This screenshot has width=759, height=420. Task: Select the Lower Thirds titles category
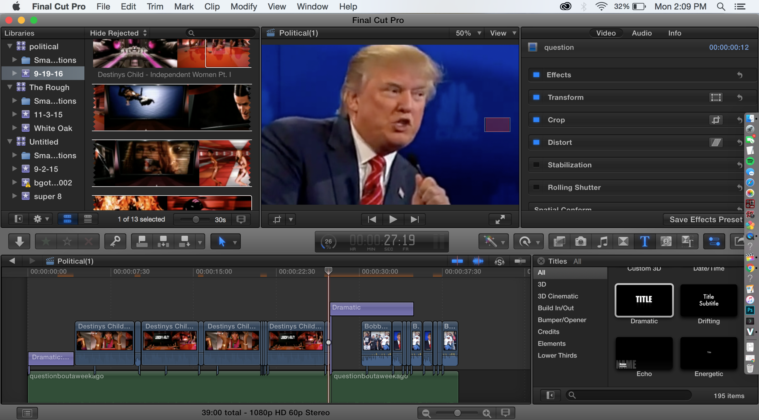(x=557, y=355)
